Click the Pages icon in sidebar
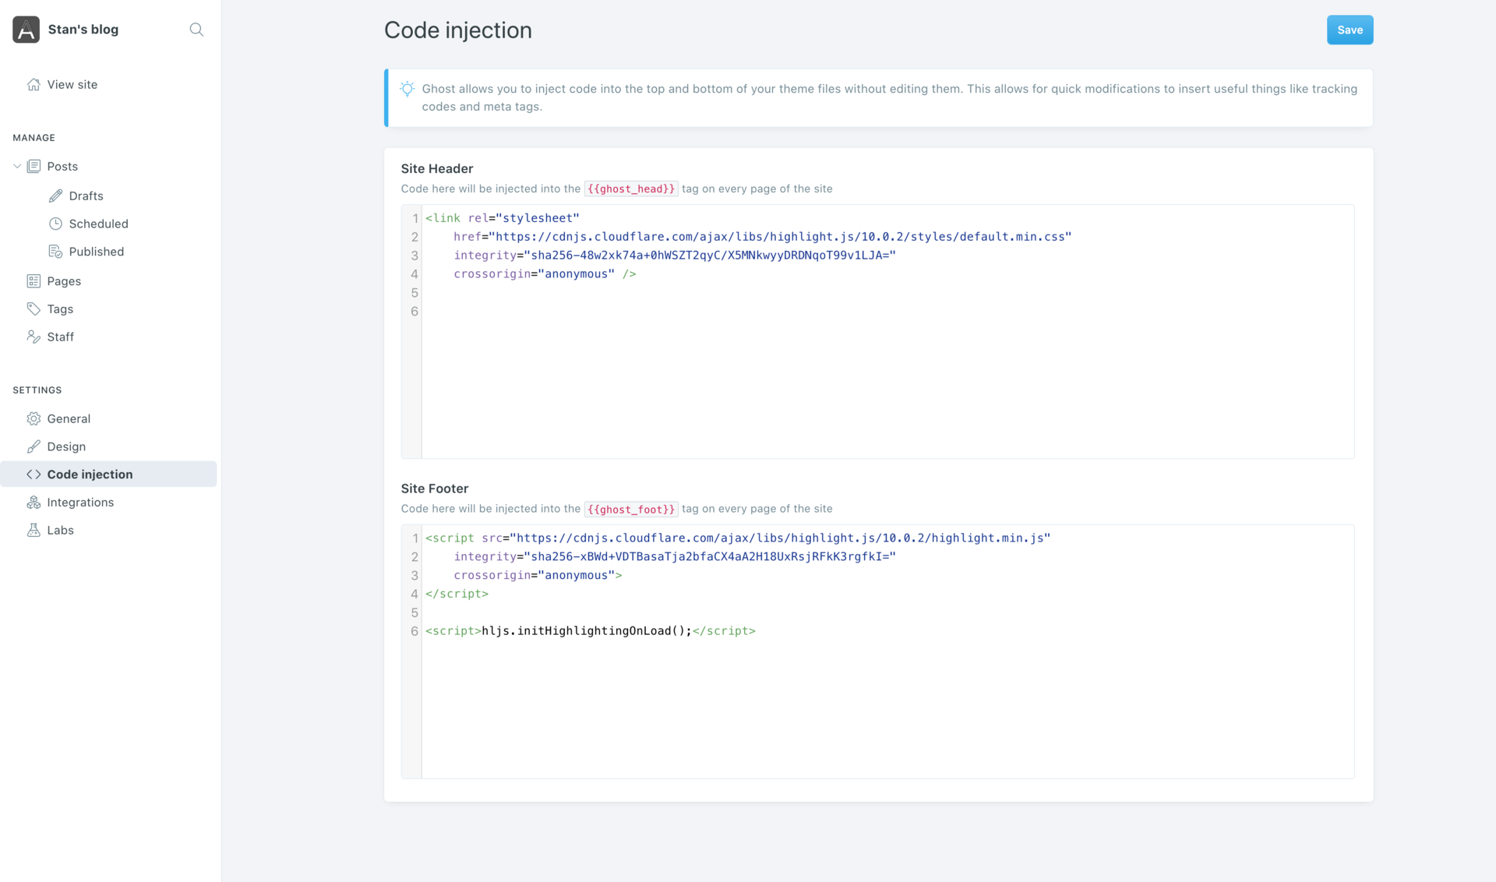This screenshot has width=1496, height=882. point(34,280)
